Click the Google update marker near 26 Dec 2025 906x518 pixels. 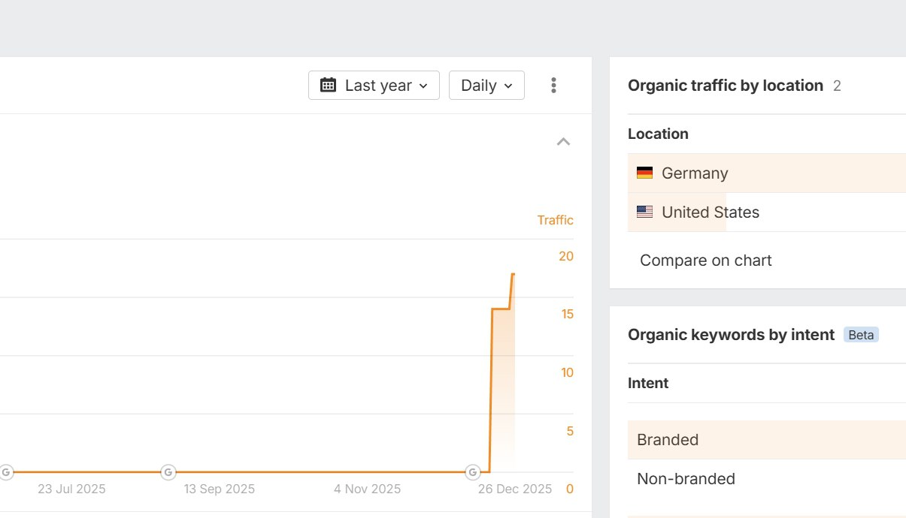473,472
